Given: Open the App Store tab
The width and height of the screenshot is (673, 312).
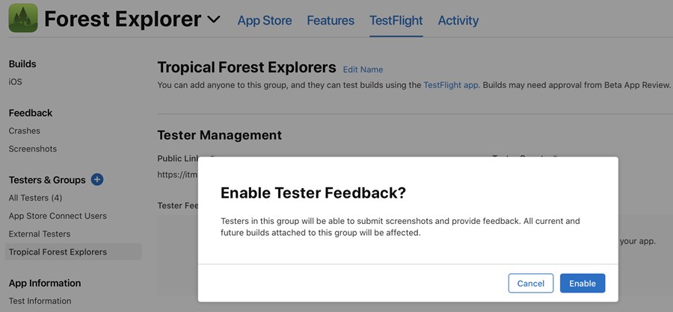Looking at the screenshot, I should (x=265, y=21).
